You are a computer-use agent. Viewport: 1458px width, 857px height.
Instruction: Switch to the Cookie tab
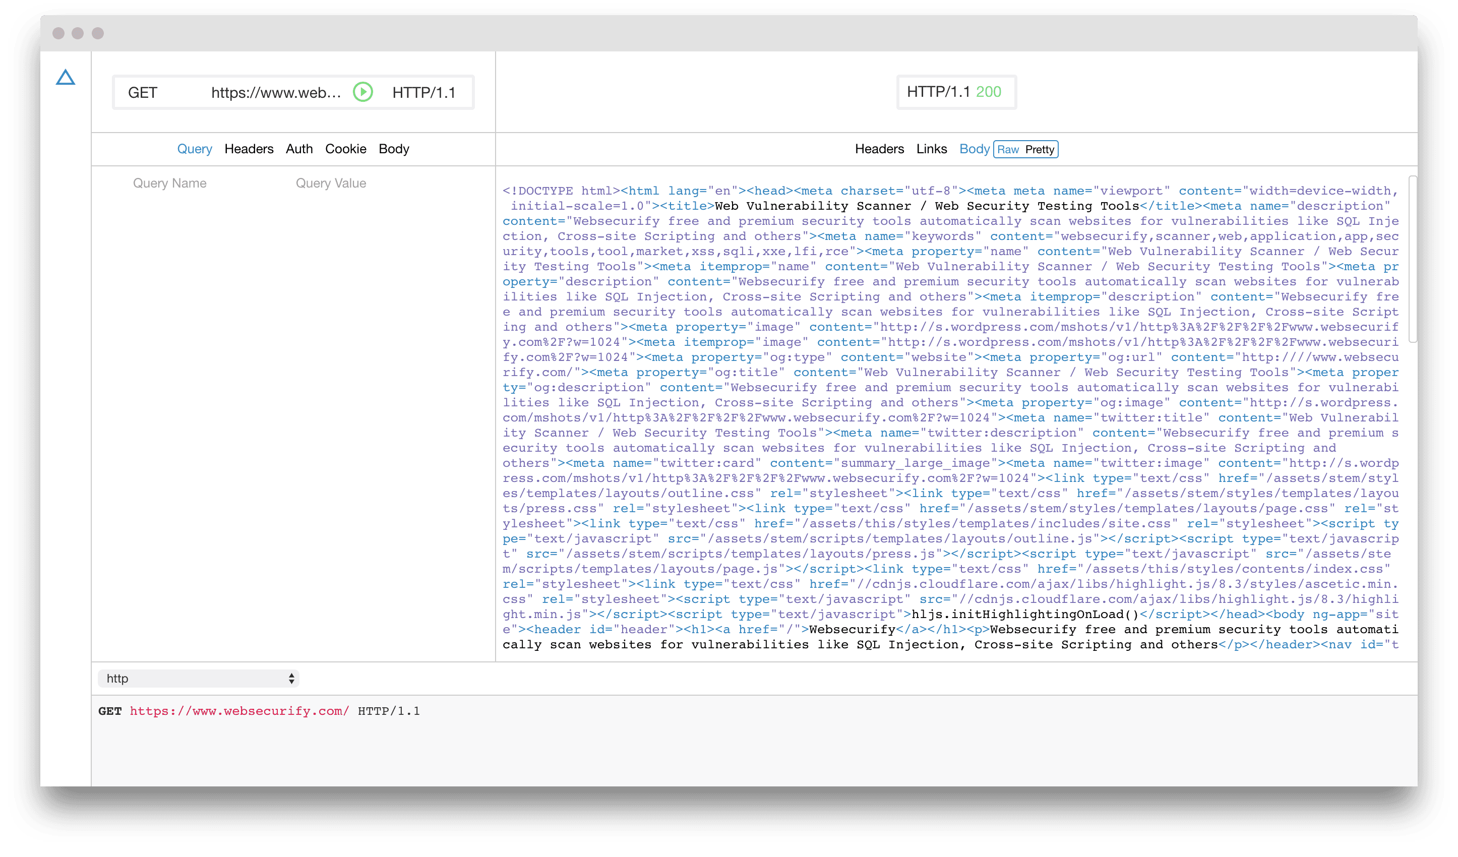(345, 149)
